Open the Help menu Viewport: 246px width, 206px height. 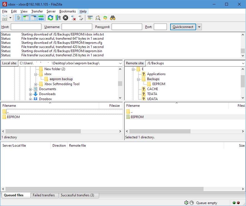point(83,11)
